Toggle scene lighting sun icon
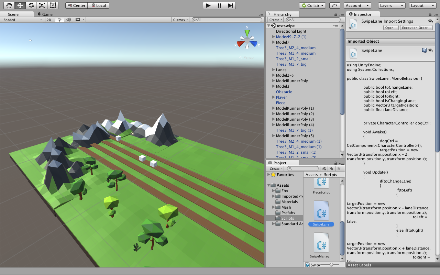 tap(59, 20)
